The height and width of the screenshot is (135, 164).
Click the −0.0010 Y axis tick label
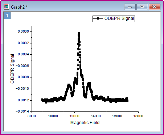click(x=22, y=89)
